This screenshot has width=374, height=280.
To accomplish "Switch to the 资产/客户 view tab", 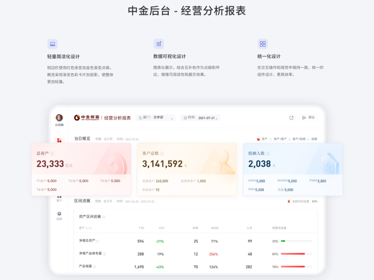I will 280,139.
